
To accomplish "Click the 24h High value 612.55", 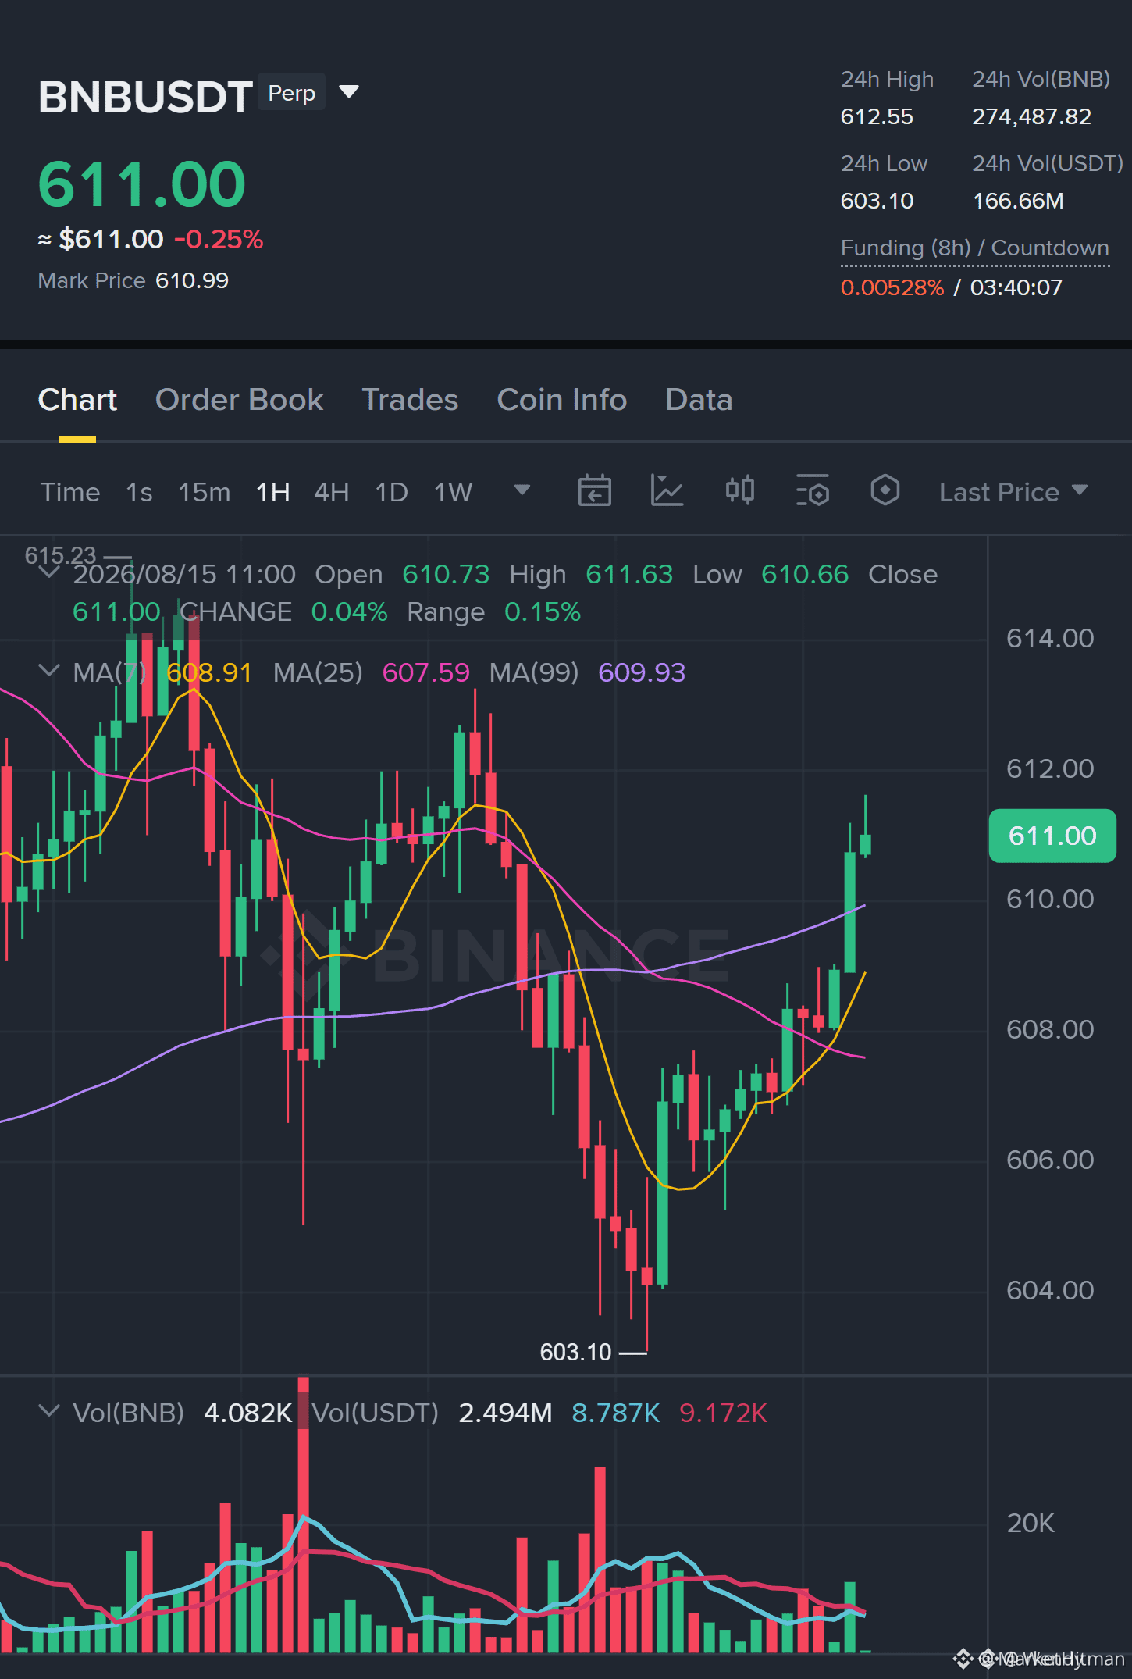I will [877, 116].
